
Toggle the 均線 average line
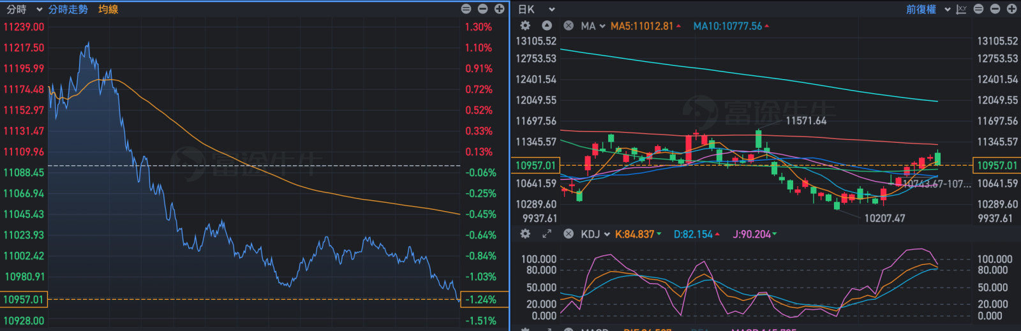click(108, 9)
